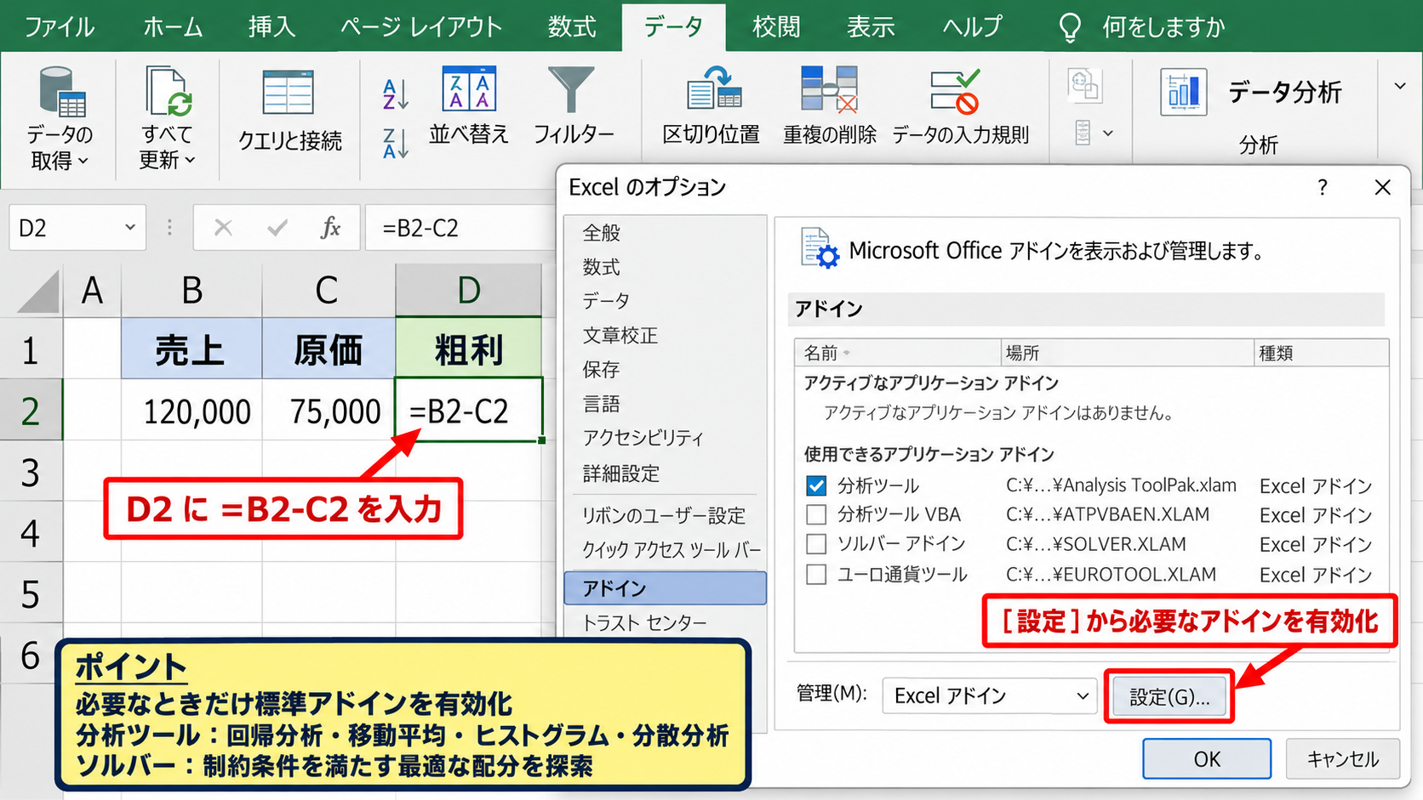Screen dimensions: 1423x800
Task: Open the 管理 Excel アドイン combo box
Action: 989,696
